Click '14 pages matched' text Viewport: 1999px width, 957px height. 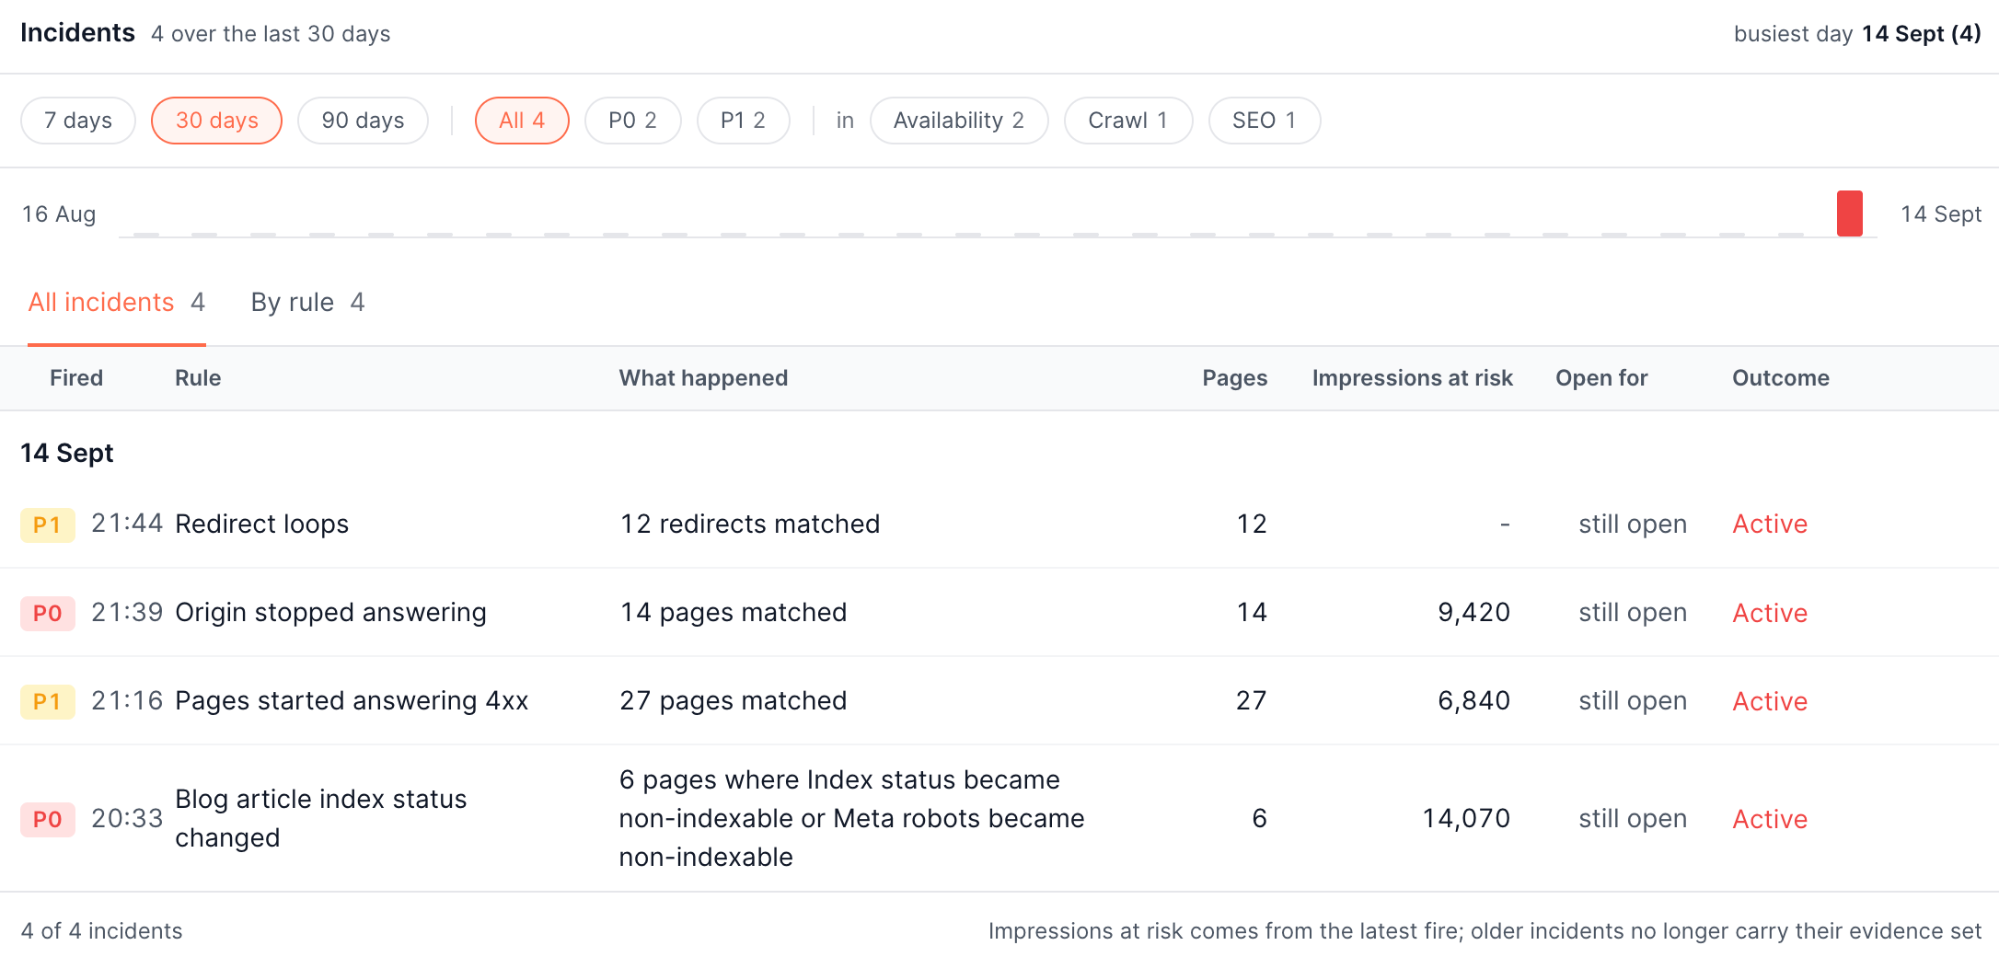(734, 612)
